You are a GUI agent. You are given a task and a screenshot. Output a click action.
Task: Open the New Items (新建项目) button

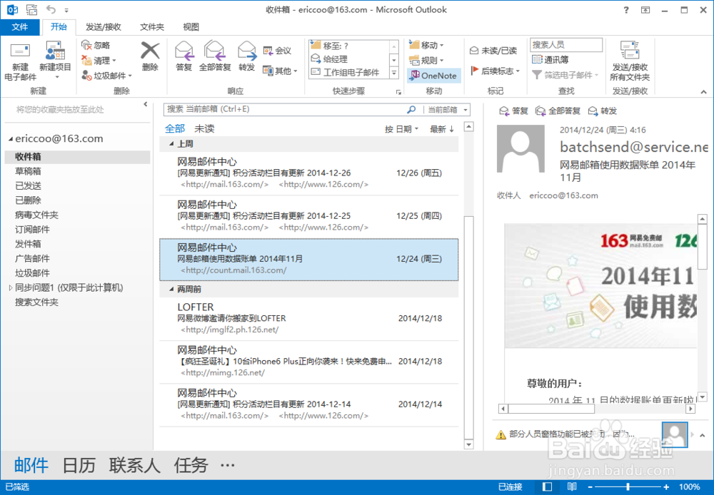pos(55,61)
